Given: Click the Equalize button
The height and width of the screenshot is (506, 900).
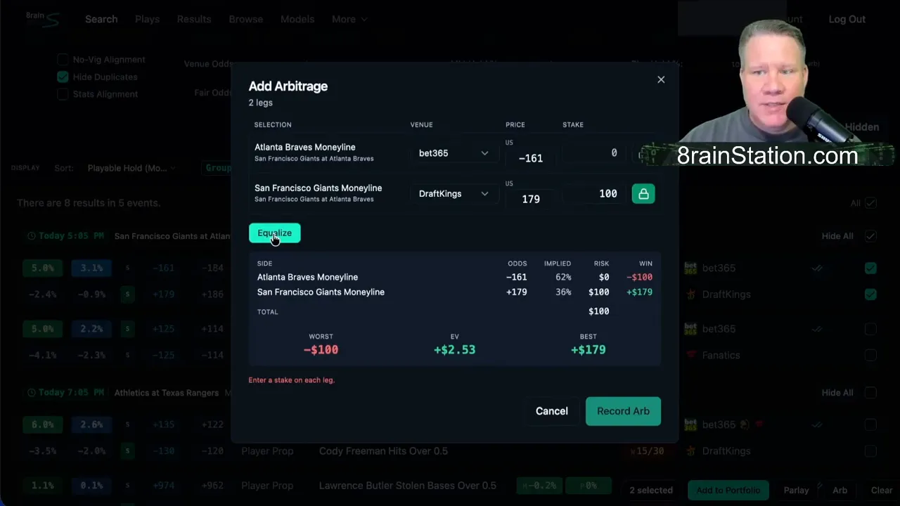Looking at the screenshot, I should (x=274, y=233).
